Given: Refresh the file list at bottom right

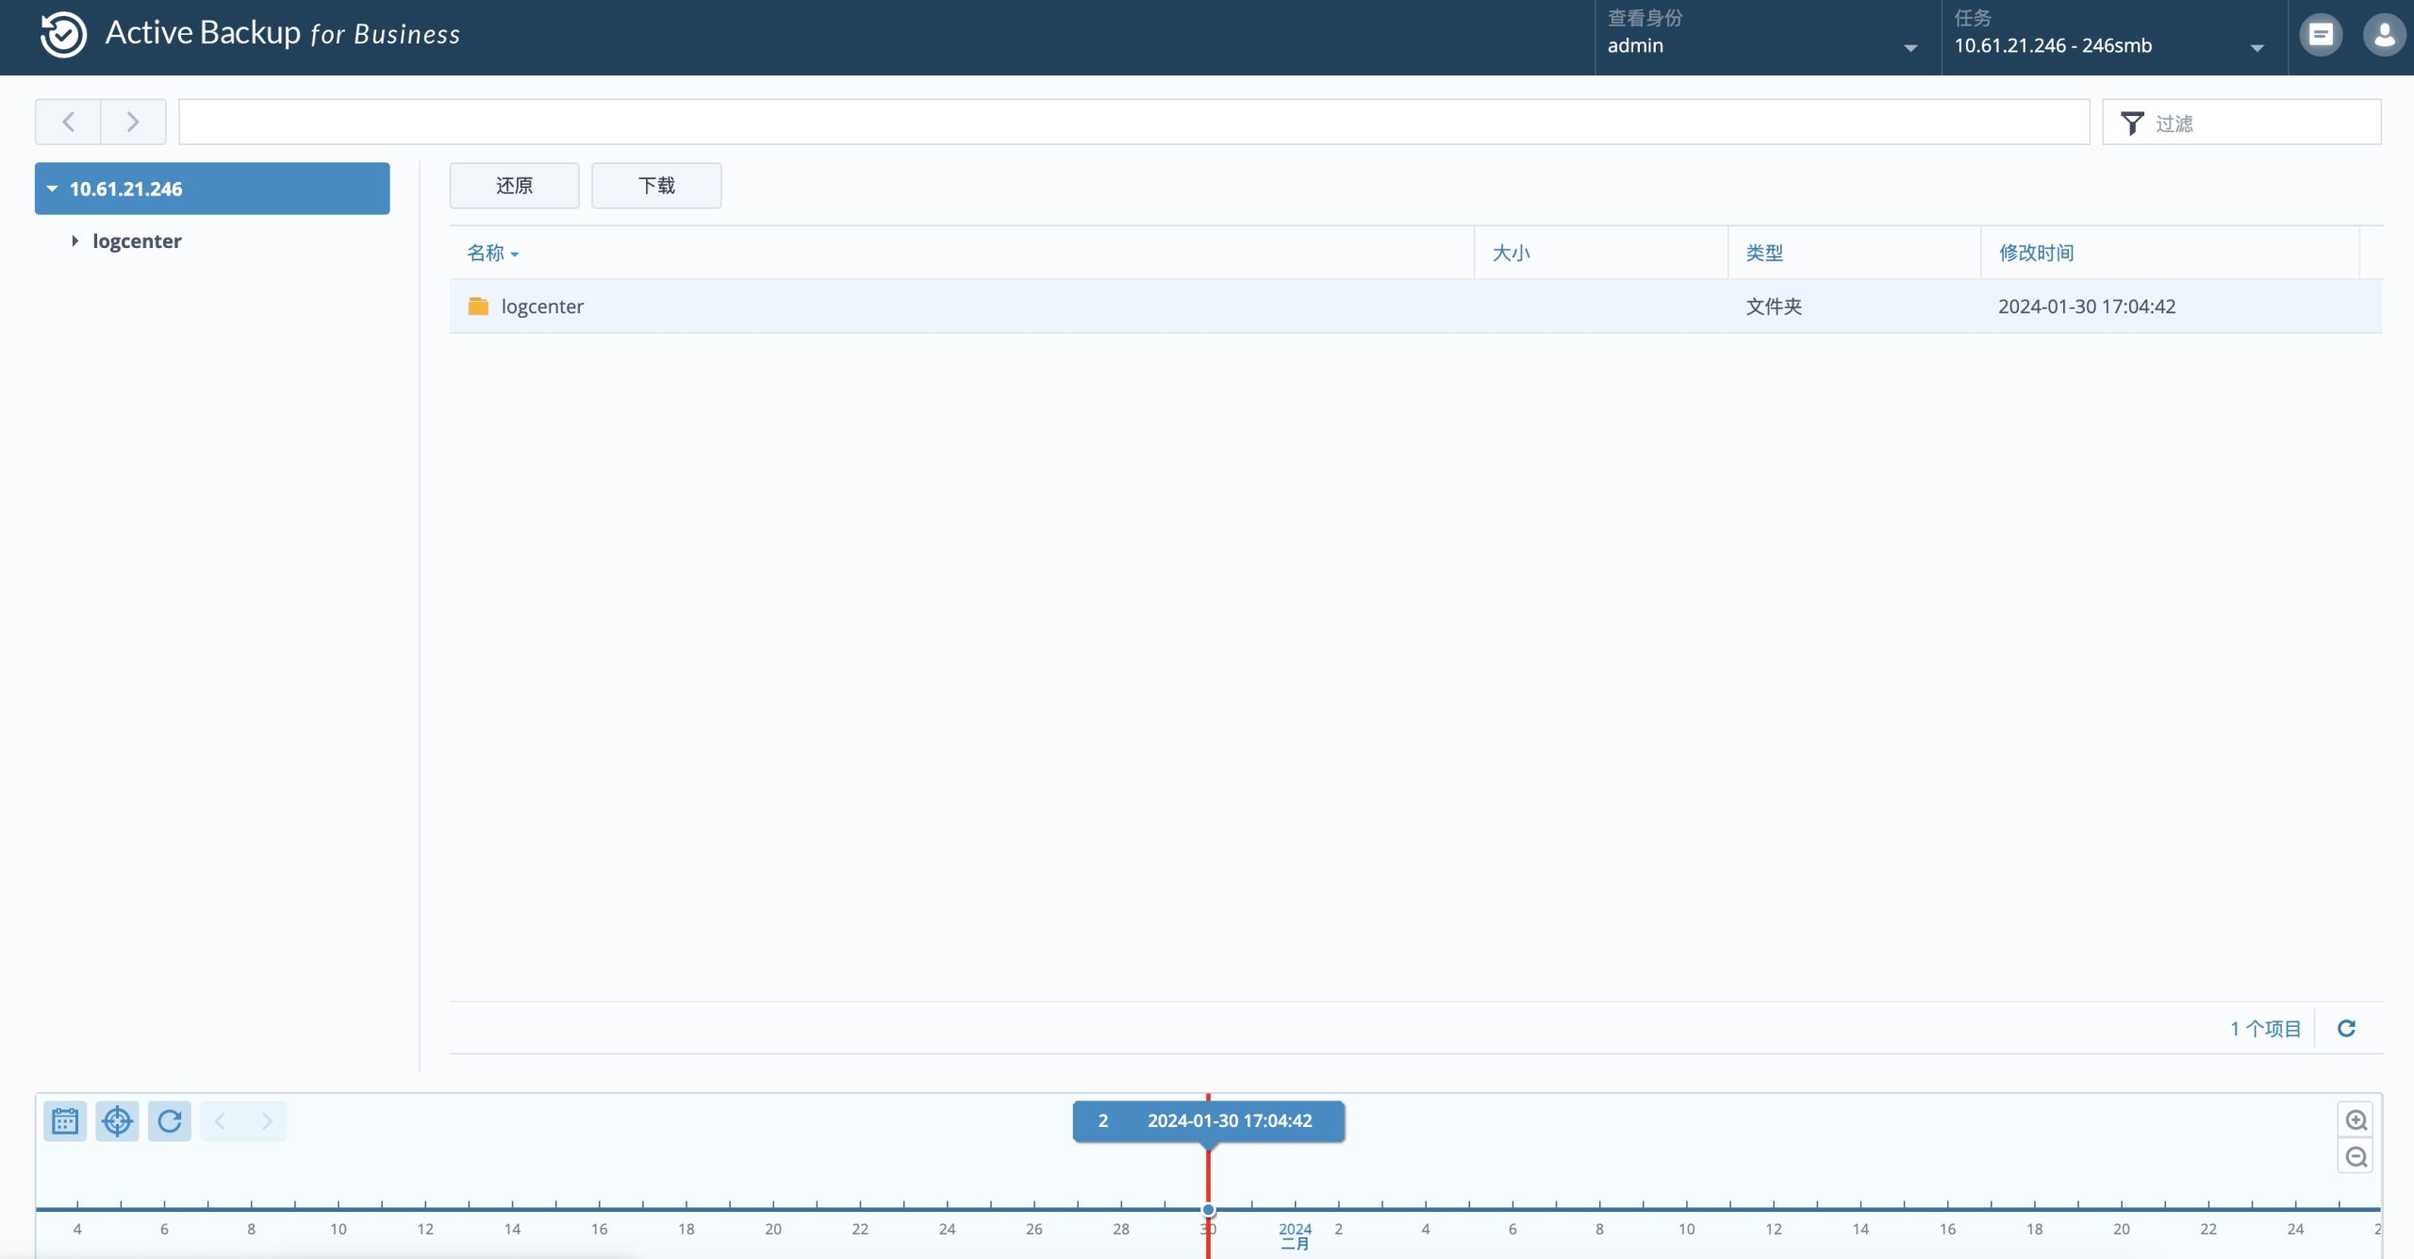Looking at the screenshot, I should 2347,1029.
